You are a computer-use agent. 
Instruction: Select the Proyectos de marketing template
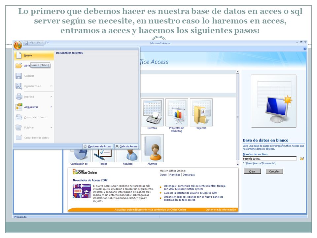tap(176, 112)
